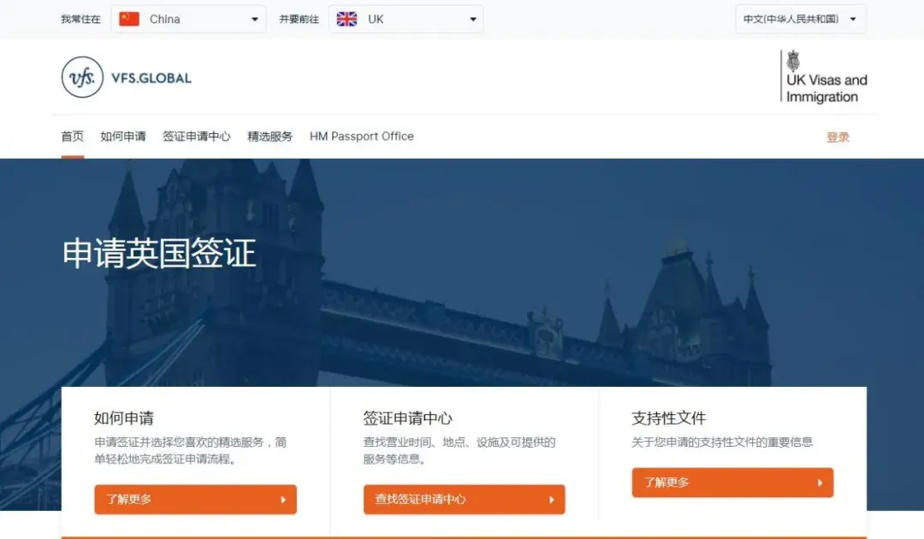This screenshot has height=539, width=924.
Task: Click the China flag icon
Action: (128, 18)
